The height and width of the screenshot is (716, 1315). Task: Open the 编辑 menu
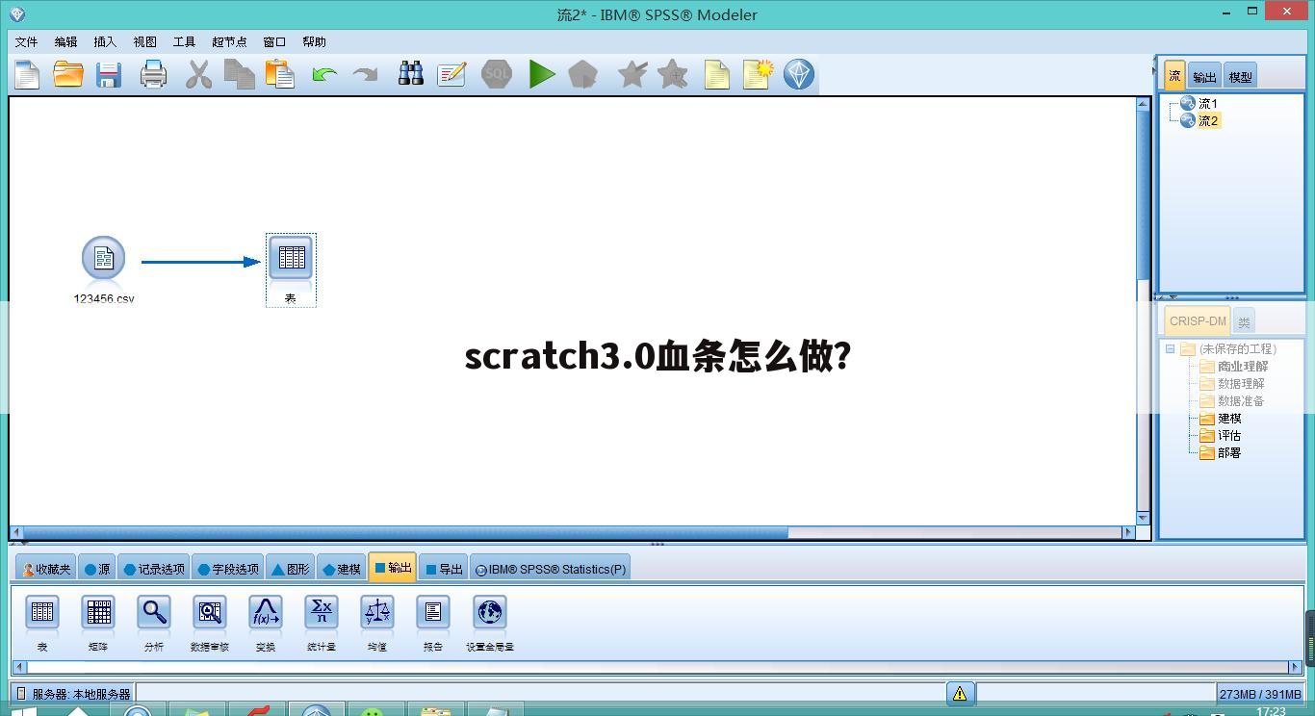(x=65, y=41)
